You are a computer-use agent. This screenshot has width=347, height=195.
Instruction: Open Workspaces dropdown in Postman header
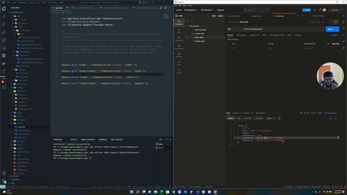pyautogui.click(x=191, y=10)
